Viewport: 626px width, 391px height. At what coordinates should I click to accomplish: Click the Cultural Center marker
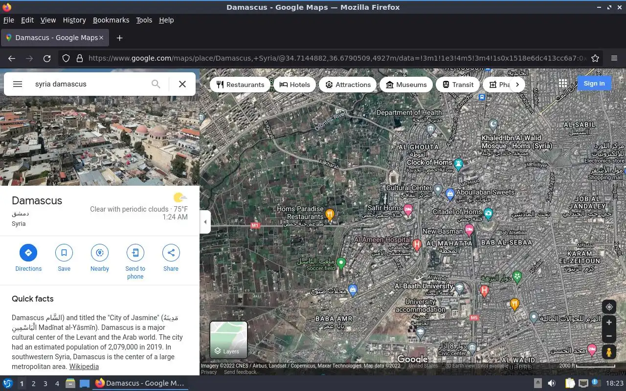click(x=438, y=189)
